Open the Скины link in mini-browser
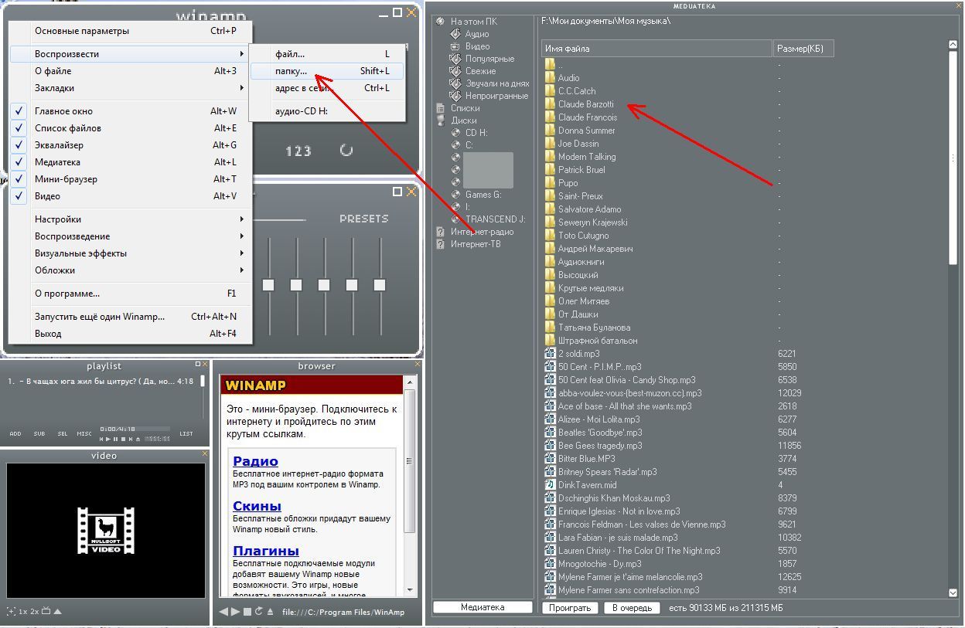This screenshot has width=965, height=628. (x=257, y=506)
